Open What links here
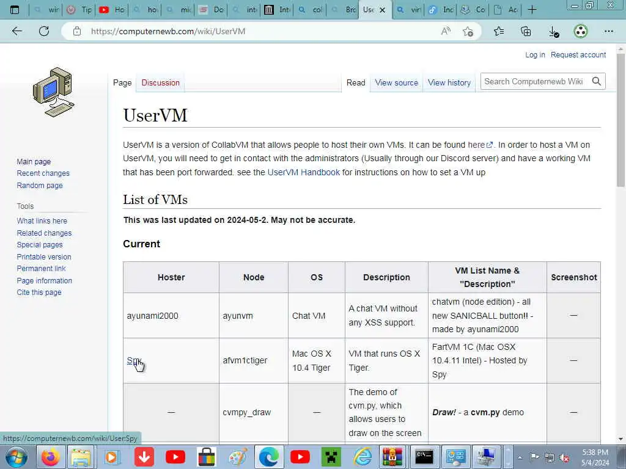The width and height of the screenshot is (626, 469). (x=42, y=220)
